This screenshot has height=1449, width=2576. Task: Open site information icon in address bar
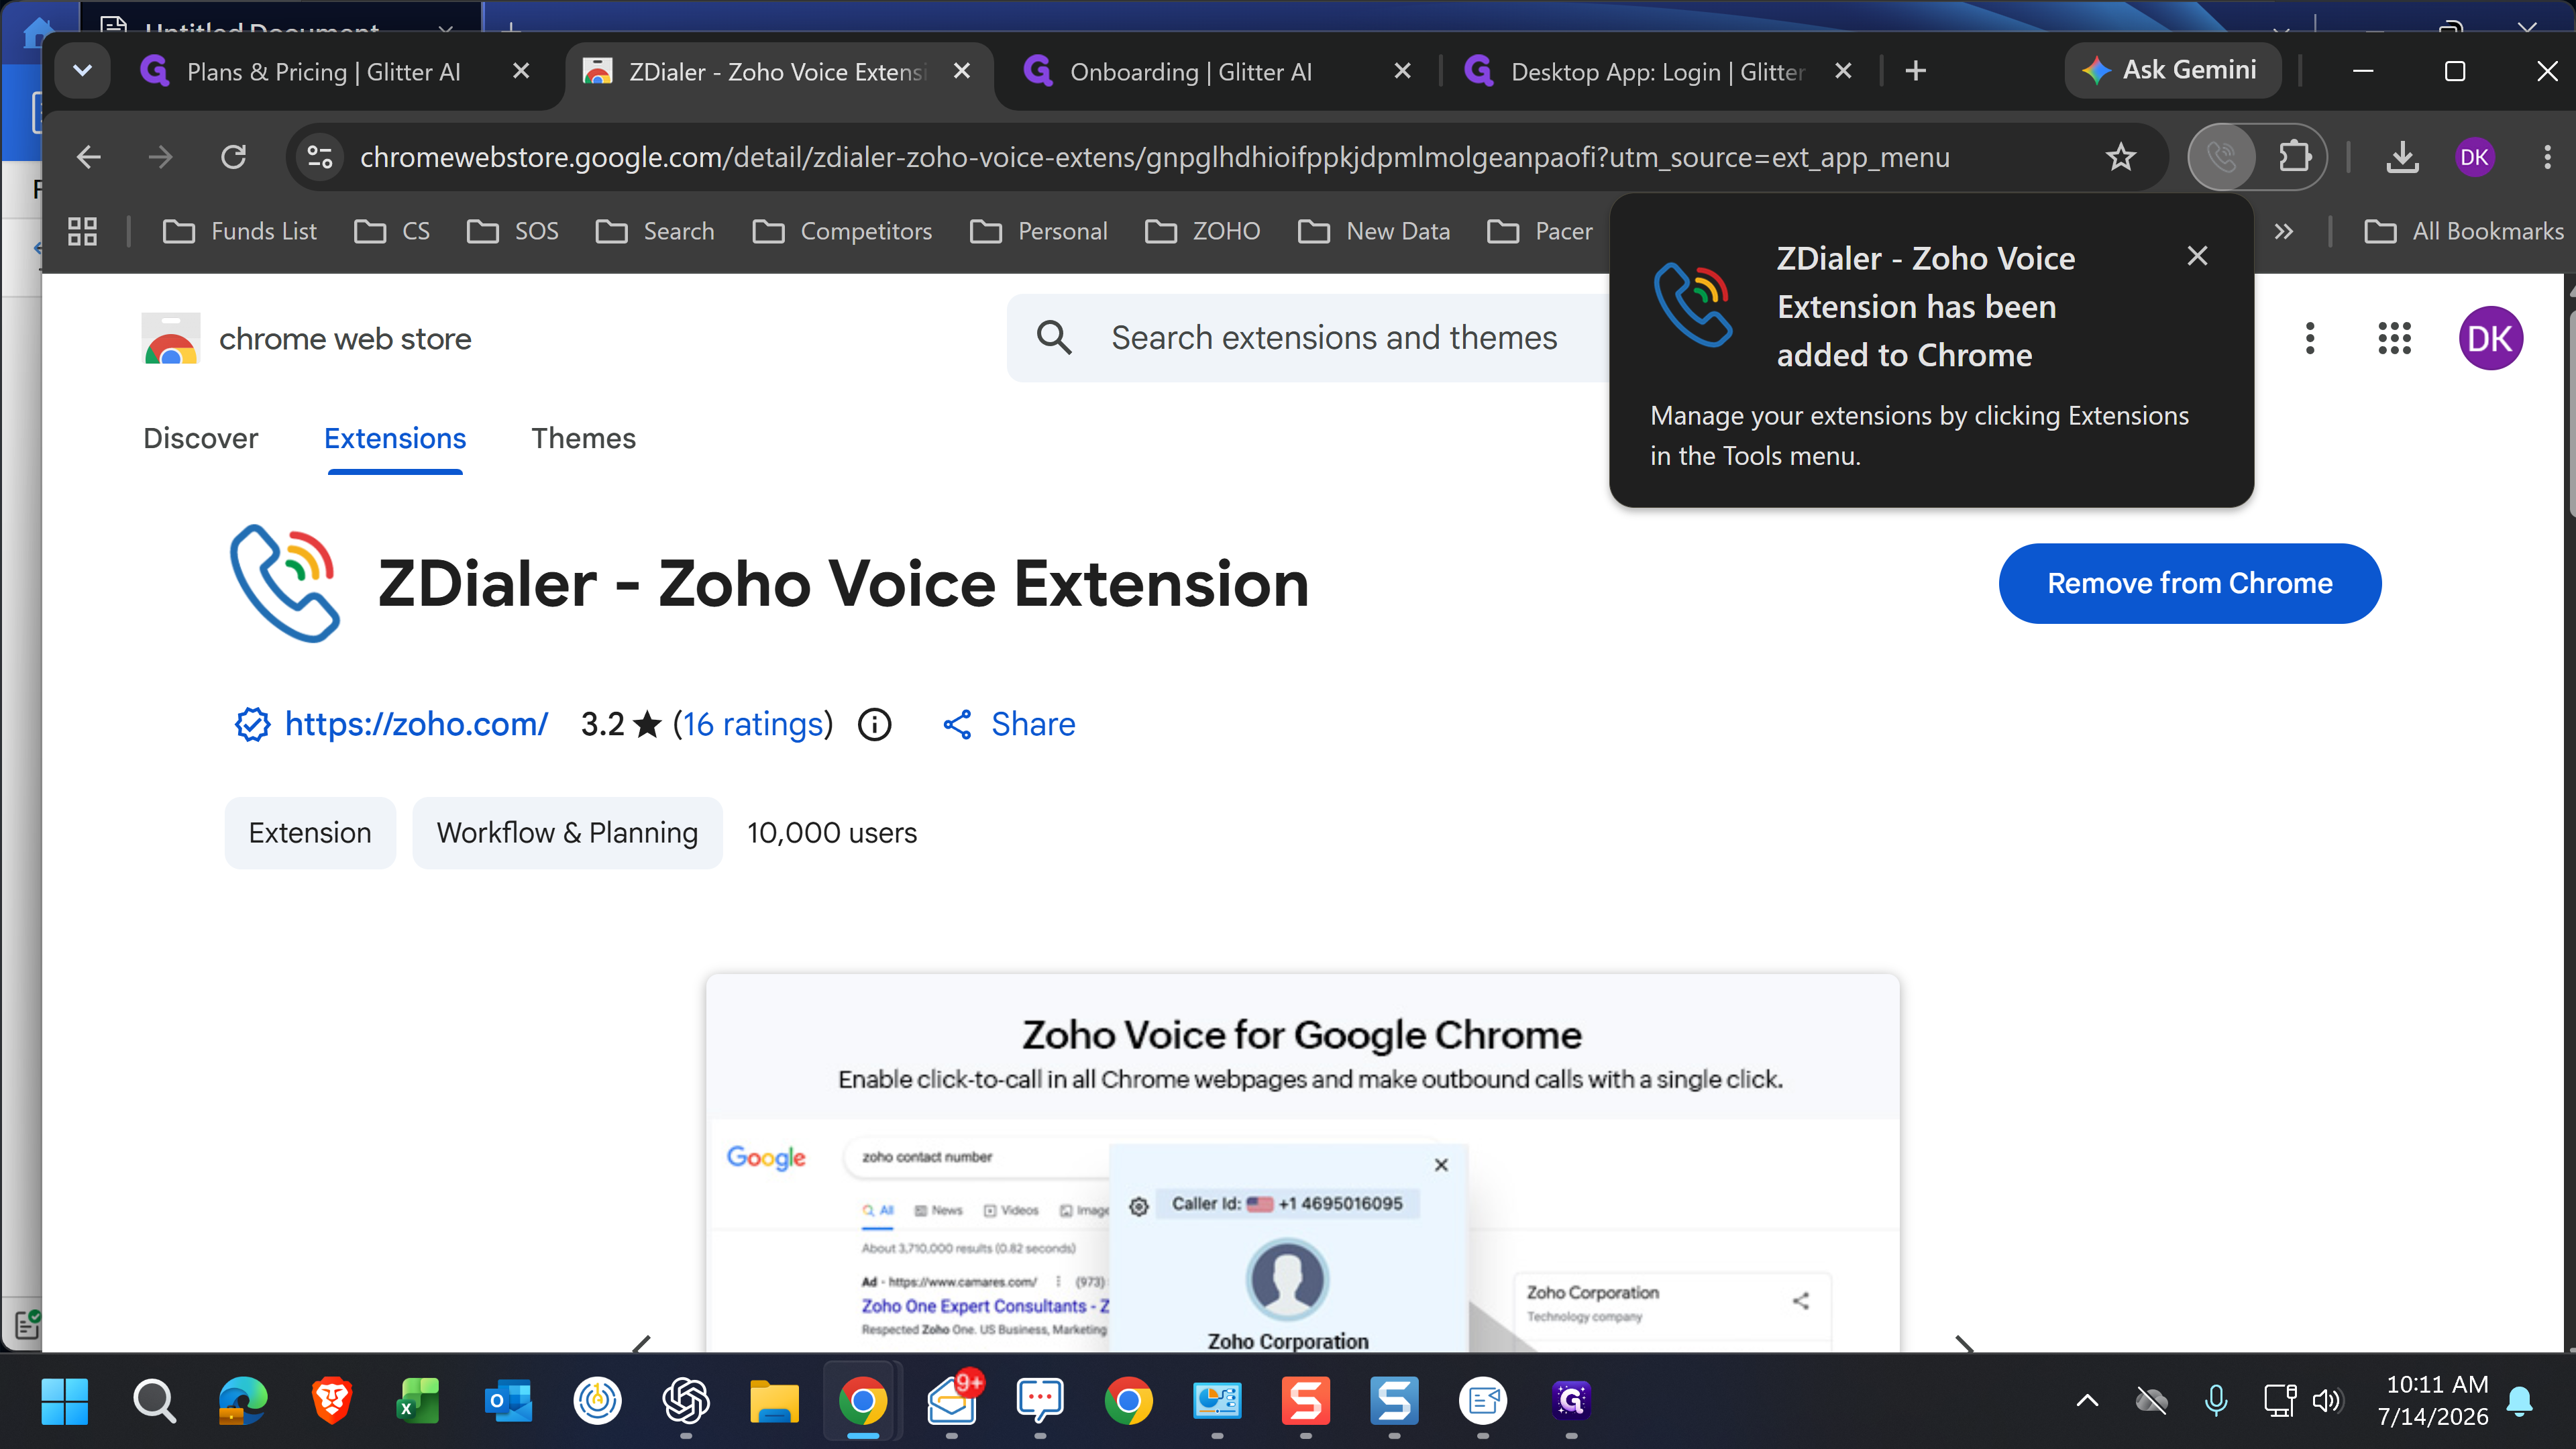(320, 157)
